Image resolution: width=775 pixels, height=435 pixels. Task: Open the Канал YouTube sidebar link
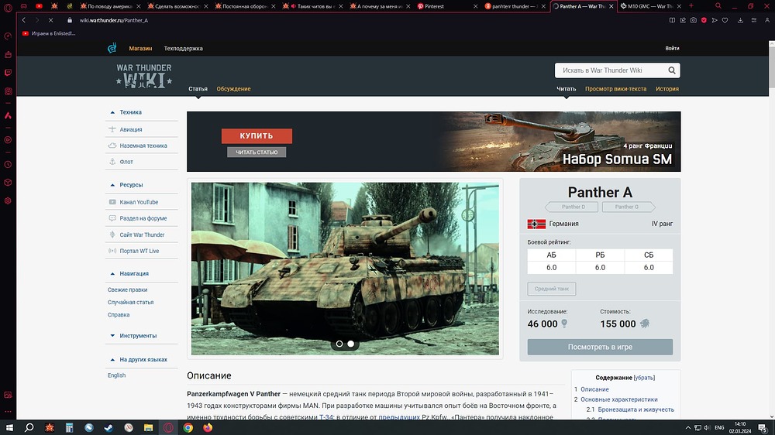[139, 202]
